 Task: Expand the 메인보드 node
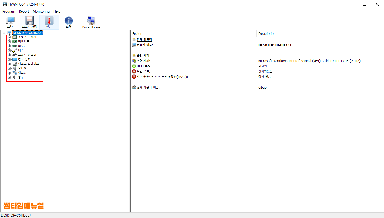tap(9, 42)
